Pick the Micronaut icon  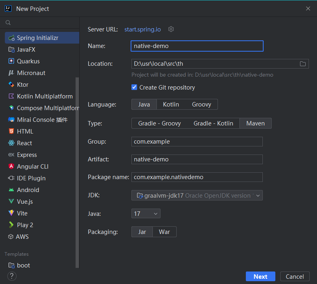(11, 73)
